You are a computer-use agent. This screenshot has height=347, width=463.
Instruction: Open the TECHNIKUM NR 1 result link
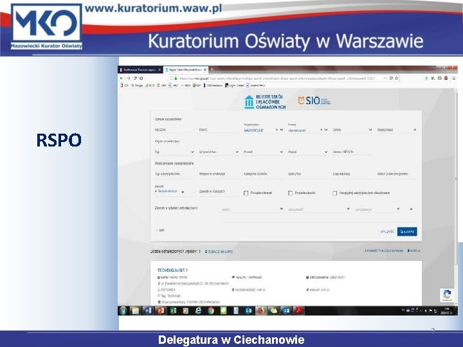(172, 271)
